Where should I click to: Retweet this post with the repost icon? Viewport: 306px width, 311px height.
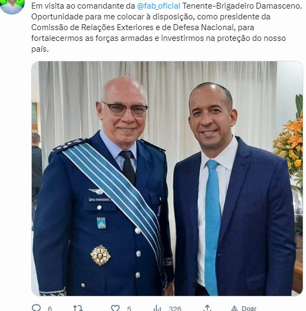tap(77, 308)
